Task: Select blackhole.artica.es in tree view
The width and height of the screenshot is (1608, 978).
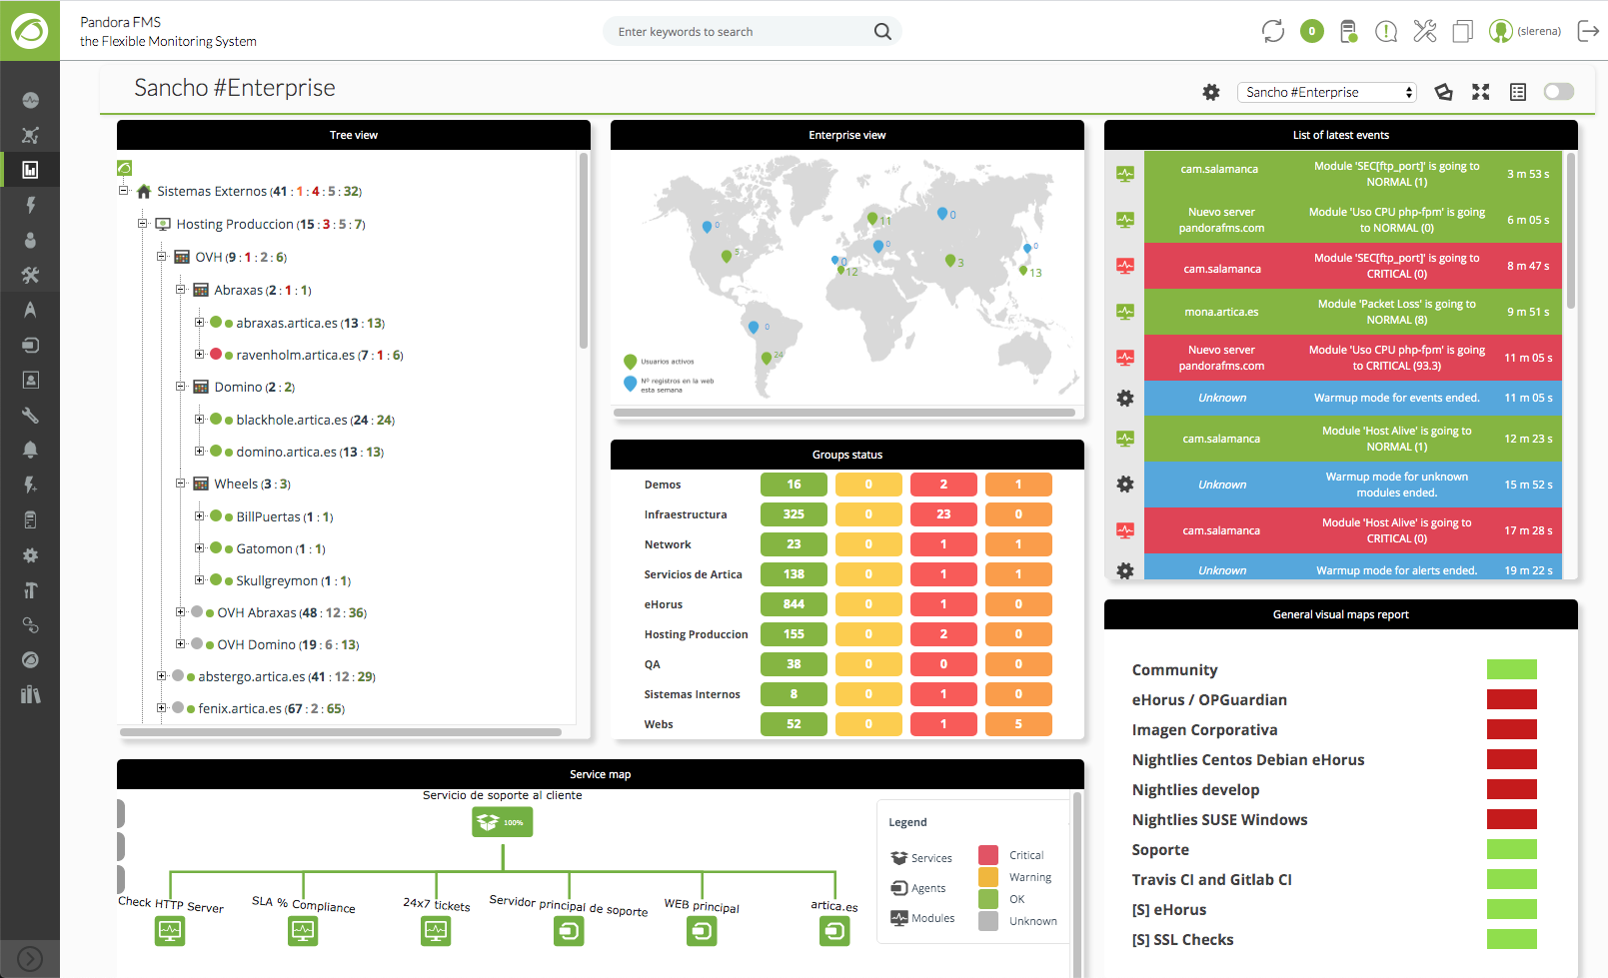Action: point(292,420)
